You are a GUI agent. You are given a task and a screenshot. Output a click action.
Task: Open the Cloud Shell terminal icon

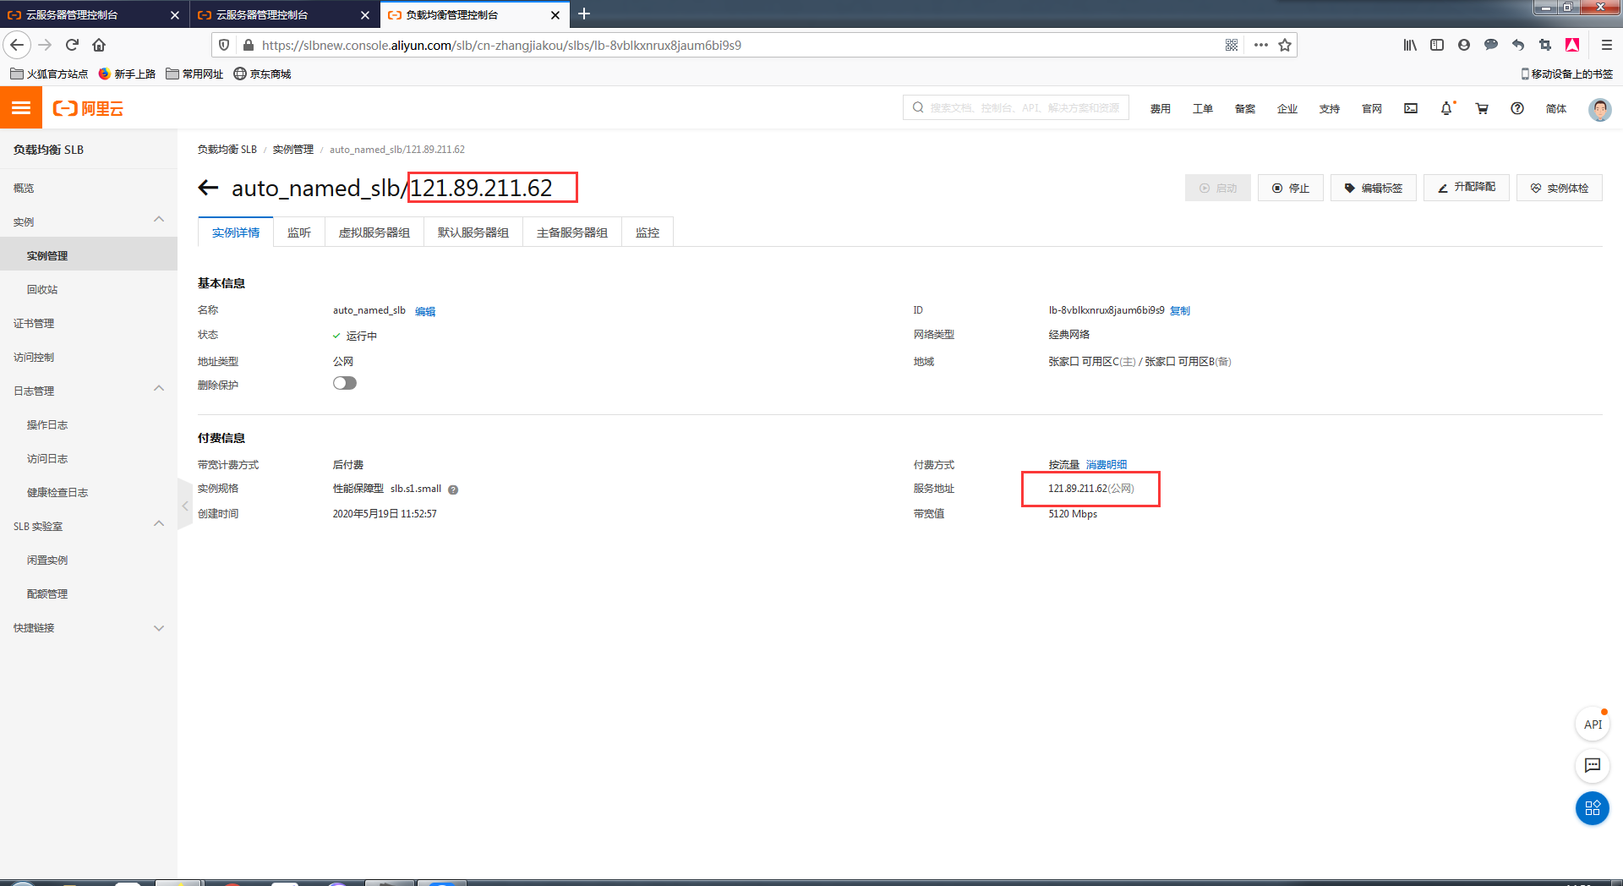point(1411,108)
